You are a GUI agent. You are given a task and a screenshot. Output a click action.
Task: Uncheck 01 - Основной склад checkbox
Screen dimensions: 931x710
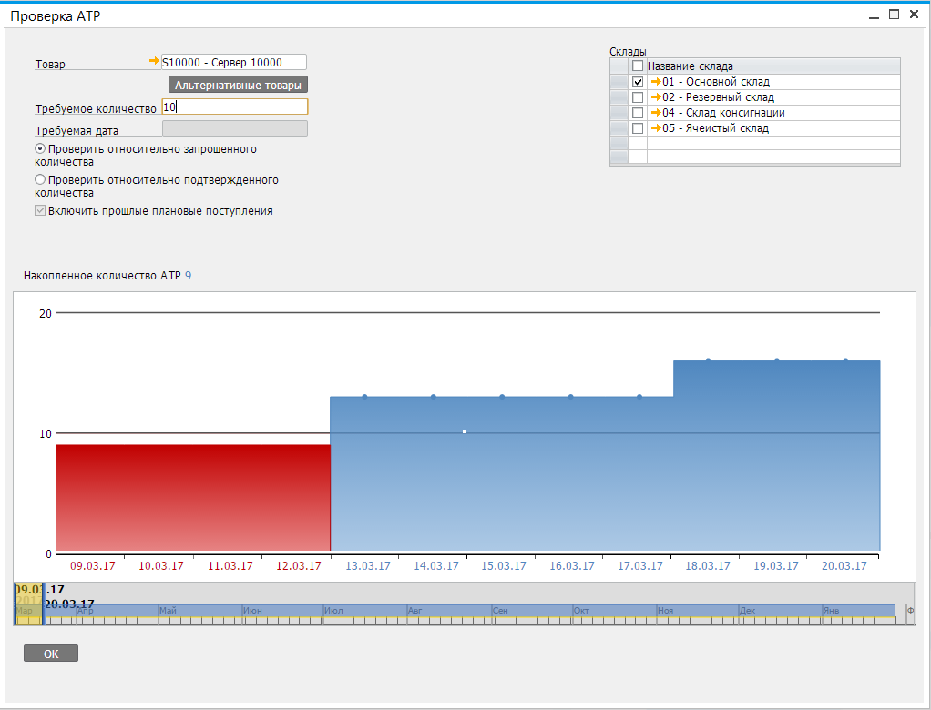tap(638, 82)
